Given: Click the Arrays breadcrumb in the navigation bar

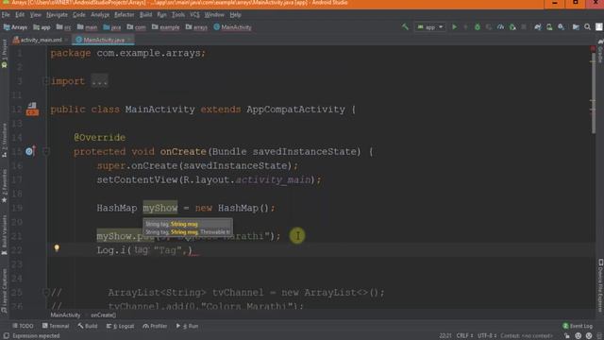Looking at the screenshot, I should pos(15,27).
